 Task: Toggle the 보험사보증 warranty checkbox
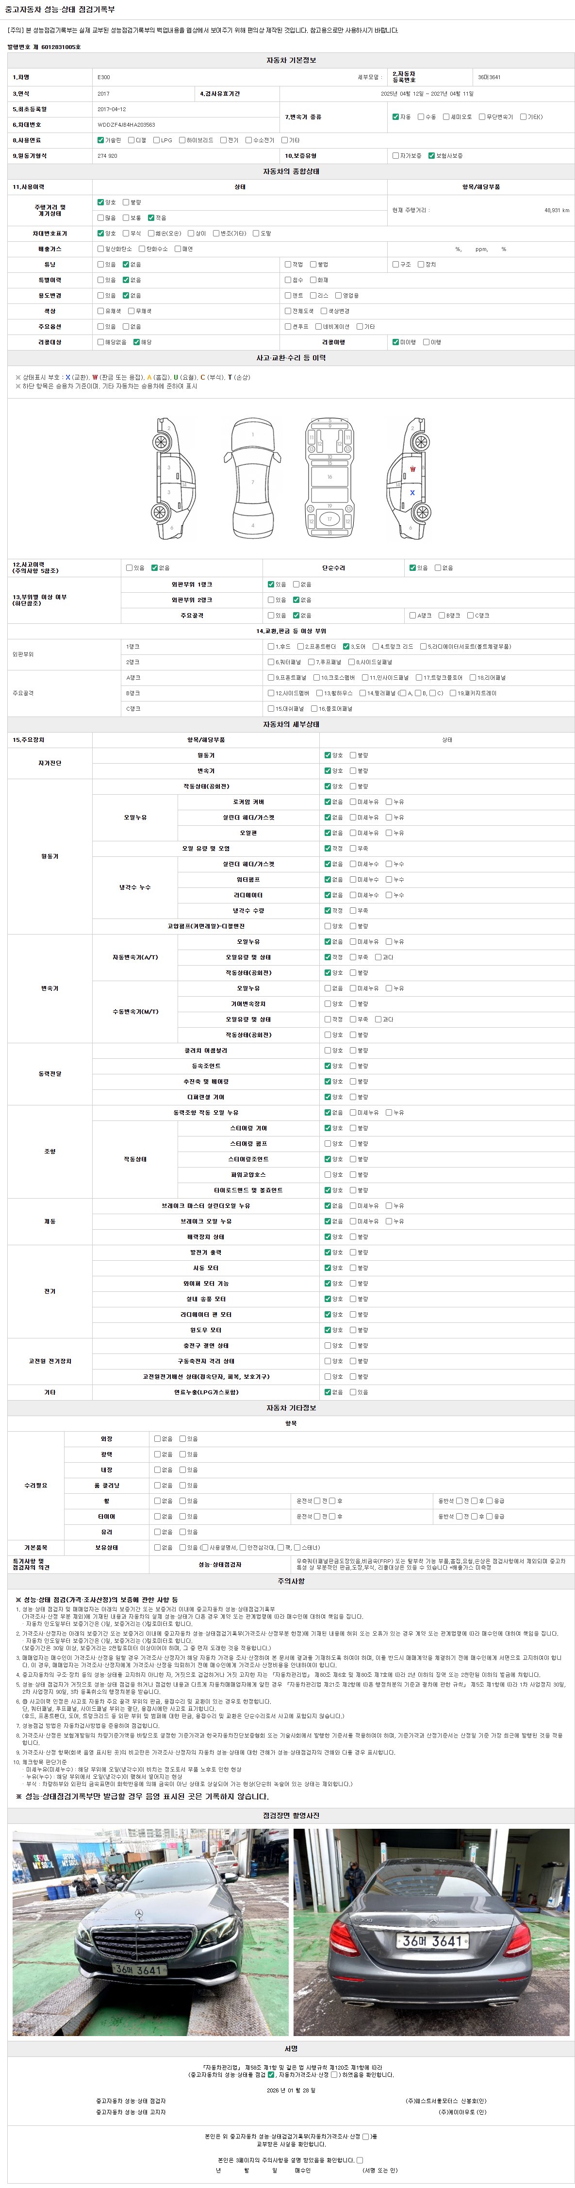click(431, 155)
